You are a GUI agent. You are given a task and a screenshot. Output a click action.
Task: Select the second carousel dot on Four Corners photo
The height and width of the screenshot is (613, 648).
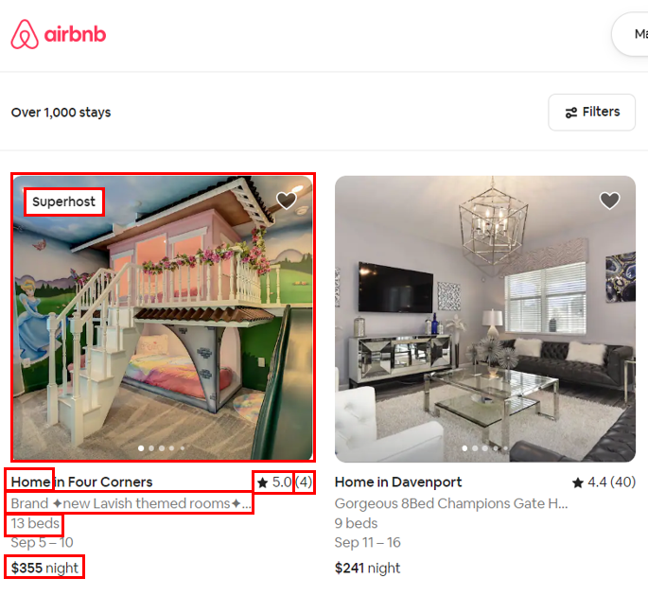151,448
